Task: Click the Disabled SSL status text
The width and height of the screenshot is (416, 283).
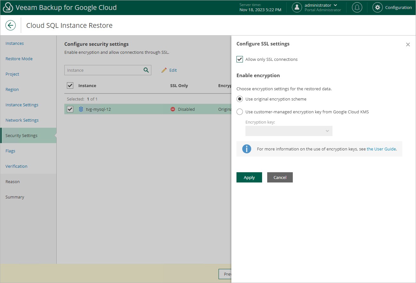Action: 186,109
